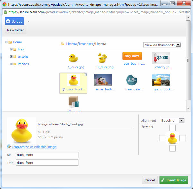Screen dimensions: 193x189
Task: Click the /images/Home/duck_front.jpg path text
Action: (60, 124)
